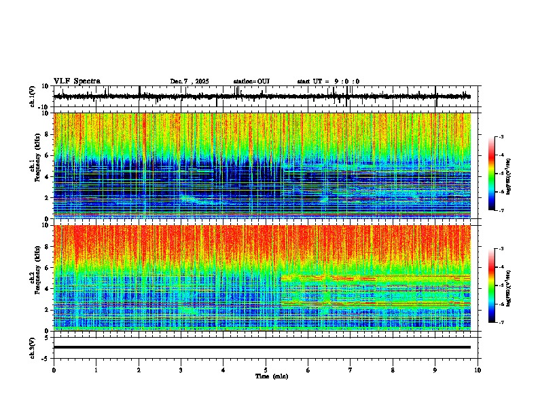Click time axis tick label '7'
The height and width of the screenshot is (415, 538).
(351, 370)
